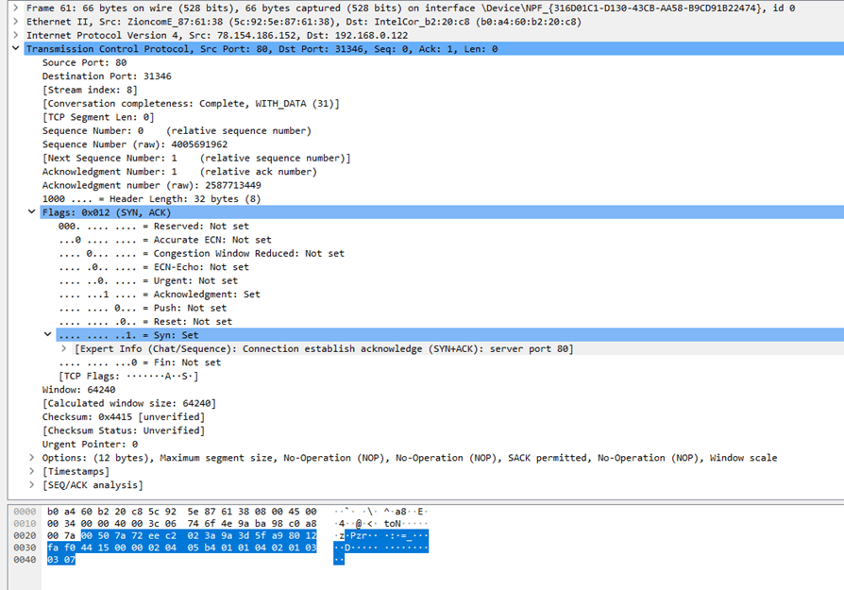Viewport: 844px width, 590px height.
Task: Expand the [Timestamps] node
Action: 32,471
